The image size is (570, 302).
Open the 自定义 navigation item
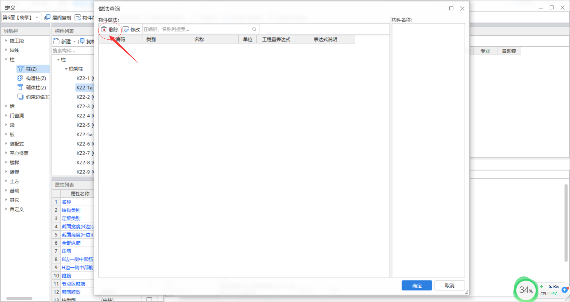tap(17, 209)
